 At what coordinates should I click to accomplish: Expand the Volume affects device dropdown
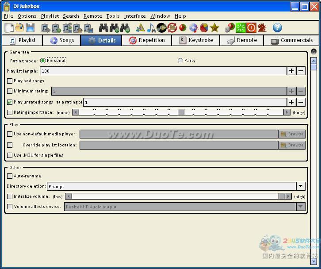pos(301,207)
